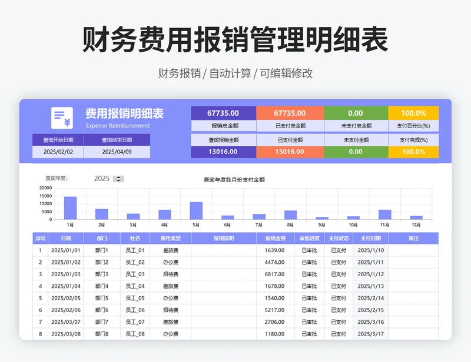The height and width of the screenshot is (362, 471).
Task: Click the 5月 bar in the chart
Action: pyautogui.click(x=196, y=210)
